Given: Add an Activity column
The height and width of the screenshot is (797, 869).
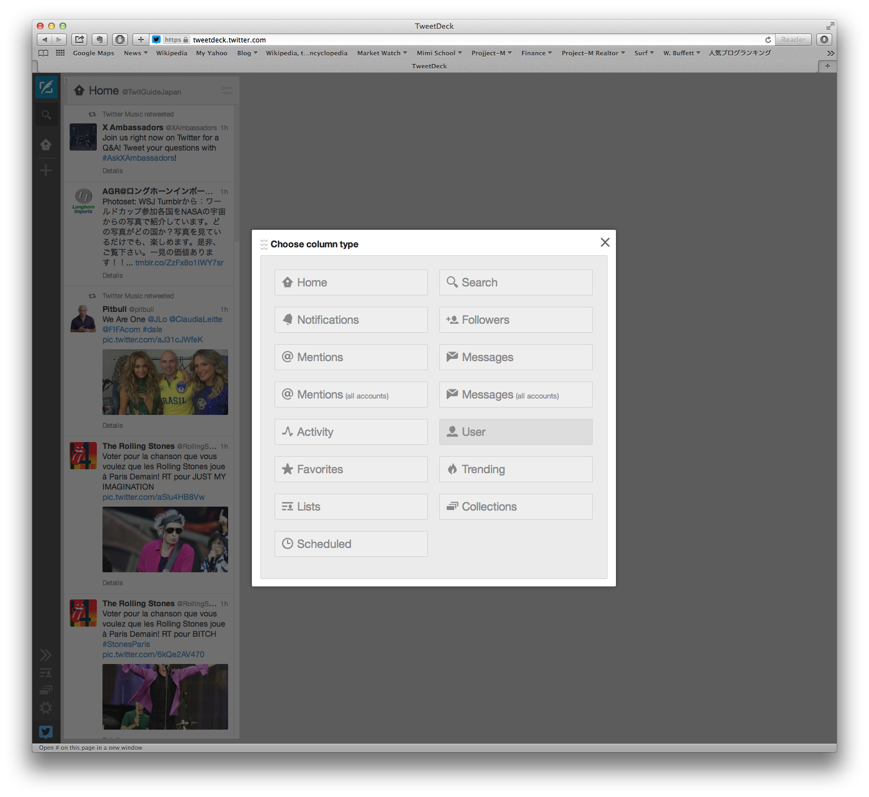Looking at the screenshot, I should click(351, 432).
